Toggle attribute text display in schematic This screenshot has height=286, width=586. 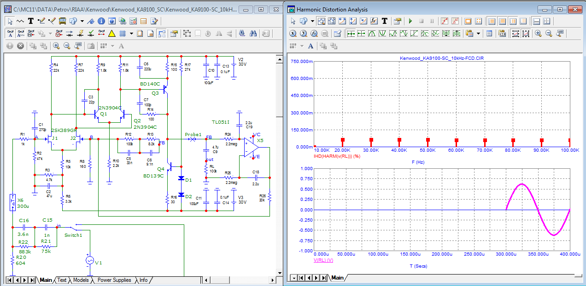10,33
